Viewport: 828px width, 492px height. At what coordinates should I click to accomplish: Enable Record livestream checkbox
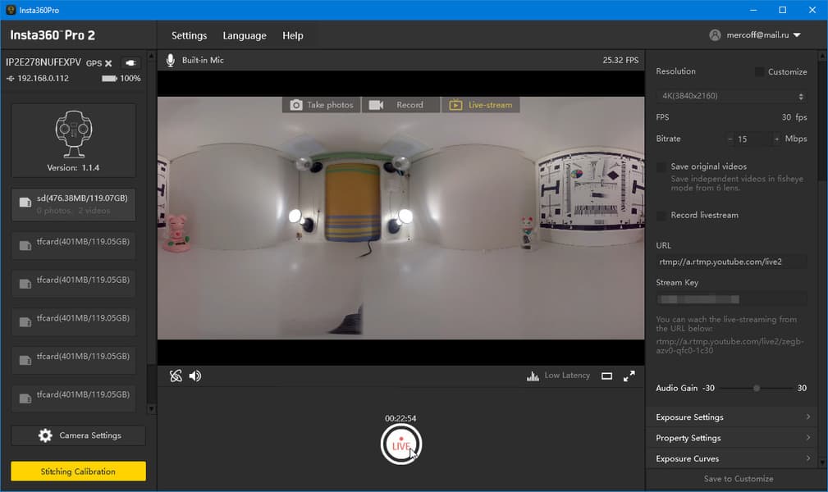coord(661,215)
